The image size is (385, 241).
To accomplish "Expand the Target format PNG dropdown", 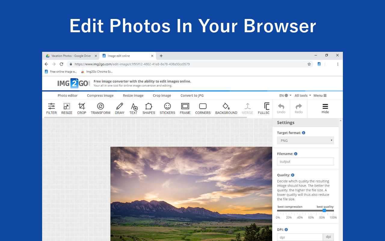I will pos(305,141).
